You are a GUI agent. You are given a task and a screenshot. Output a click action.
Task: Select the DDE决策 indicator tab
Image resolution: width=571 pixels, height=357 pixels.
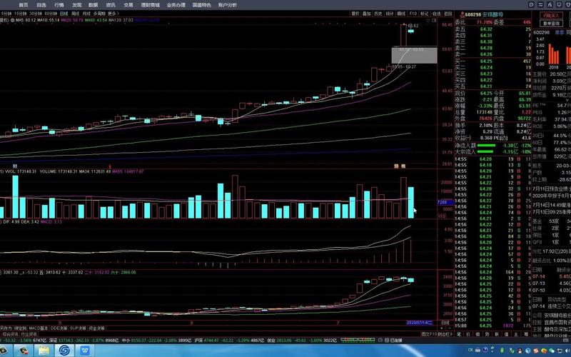(59, 328)
